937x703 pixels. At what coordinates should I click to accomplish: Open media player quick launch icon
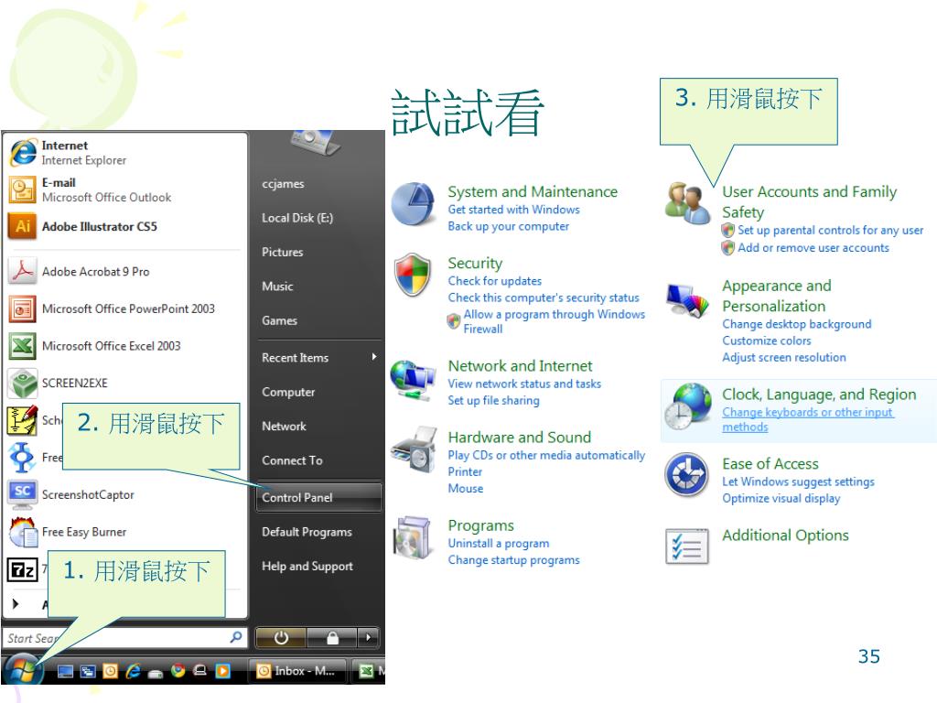[x=223, y=671]
